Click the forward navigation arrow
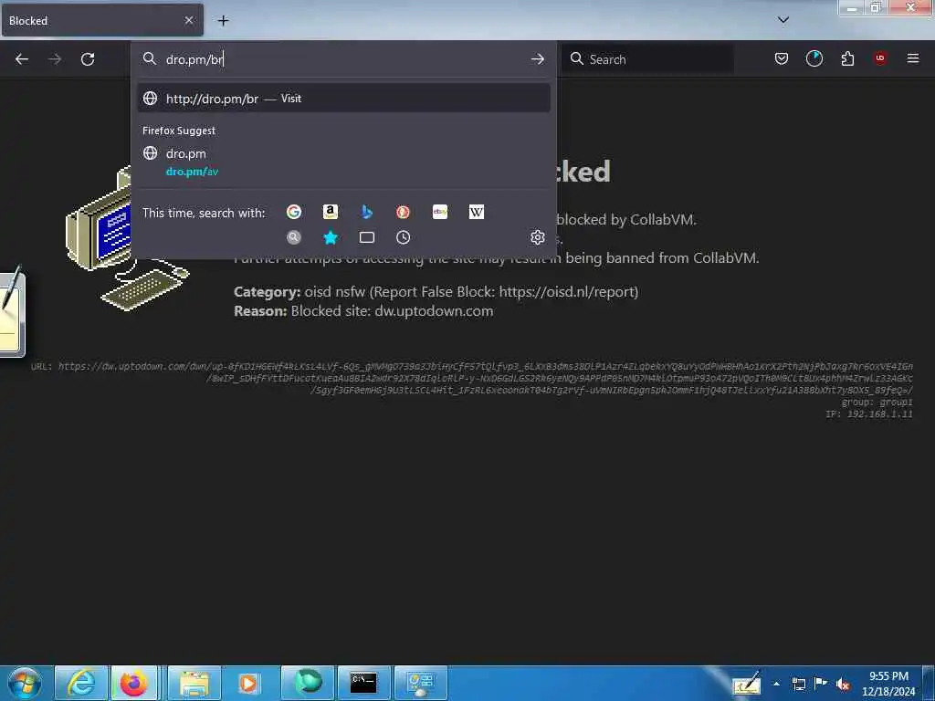This screenshot has width=935, height=701. tap(55, 59)
